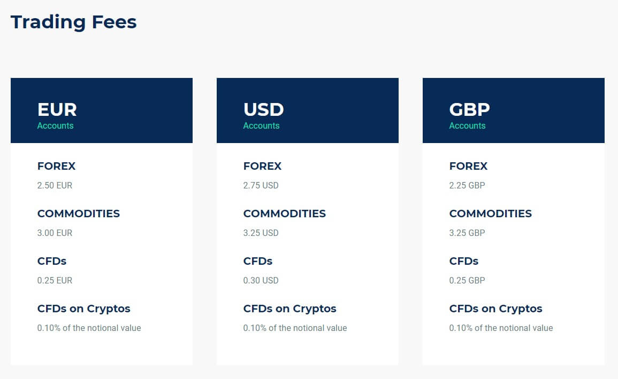The height and width of the screenshot is (379, 618).
Task: Select the EUR Accounts card header
Action: pyautogui.click(x=102, y=110)
